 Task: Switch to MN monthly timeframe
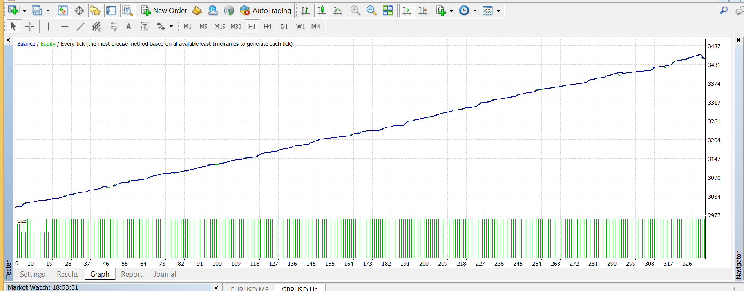click(316, 26)
